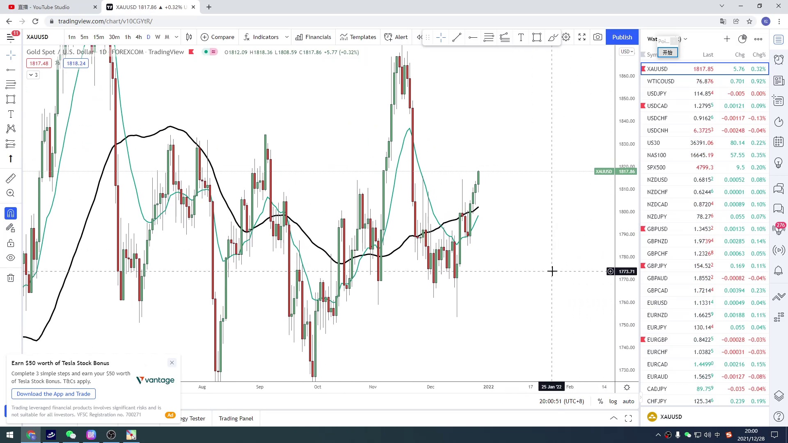Enter fullscreen mode icon in top toolbar
The image size is (788, 443).
point(582,37)
